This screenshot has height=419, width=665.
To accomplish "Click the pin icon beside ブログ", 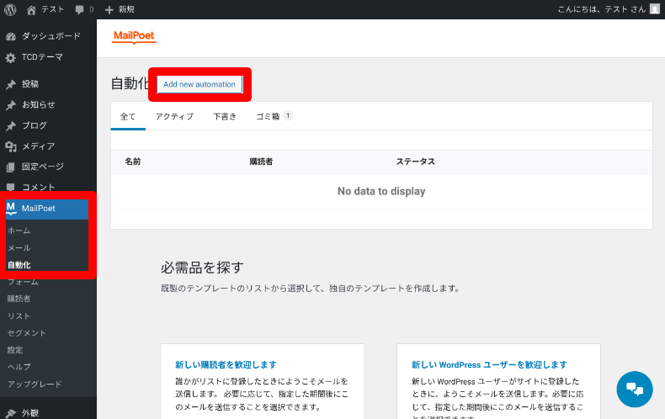I will [x=11, y=126].
